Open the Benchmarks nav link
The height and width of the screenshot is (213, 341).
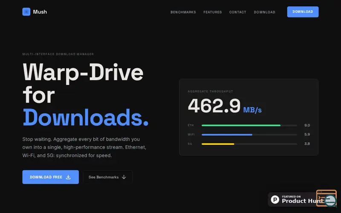(x=183, y=12)
